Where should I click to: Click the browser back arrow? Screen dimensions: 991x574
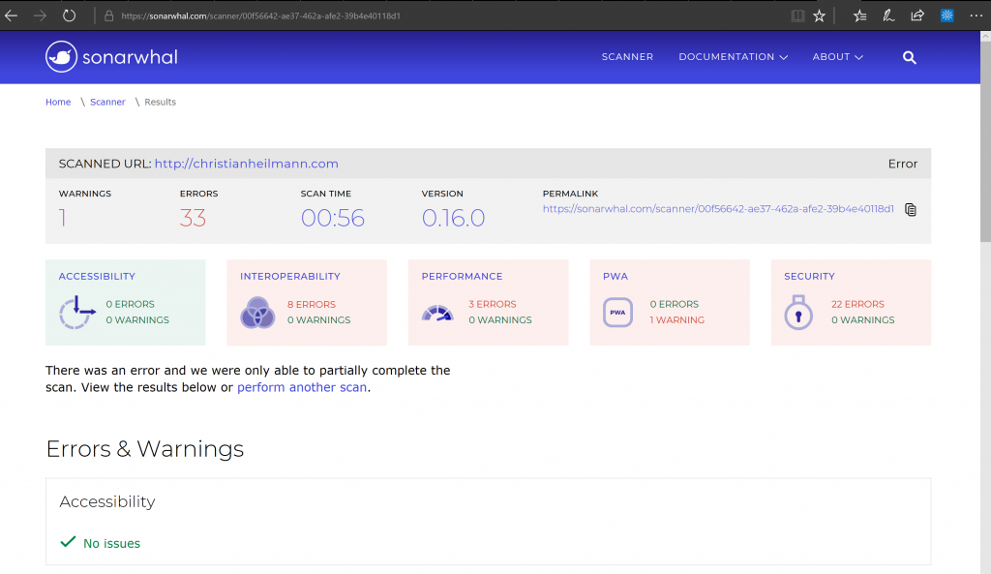[x=11, y=15]
